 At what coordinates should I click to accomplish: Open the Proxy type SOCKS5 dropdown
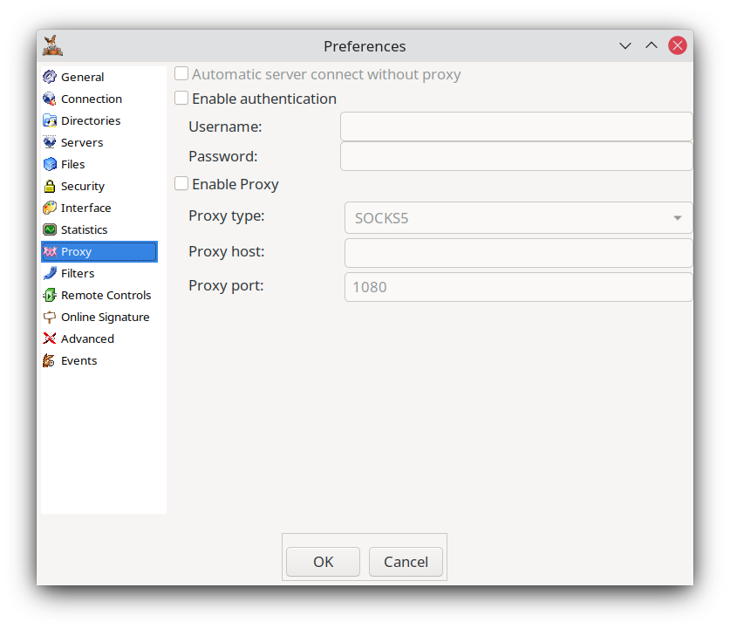tap(518, 218)
